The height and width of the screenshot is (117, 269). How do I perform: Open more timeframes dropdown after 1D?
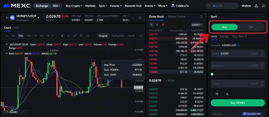[53, 36]
